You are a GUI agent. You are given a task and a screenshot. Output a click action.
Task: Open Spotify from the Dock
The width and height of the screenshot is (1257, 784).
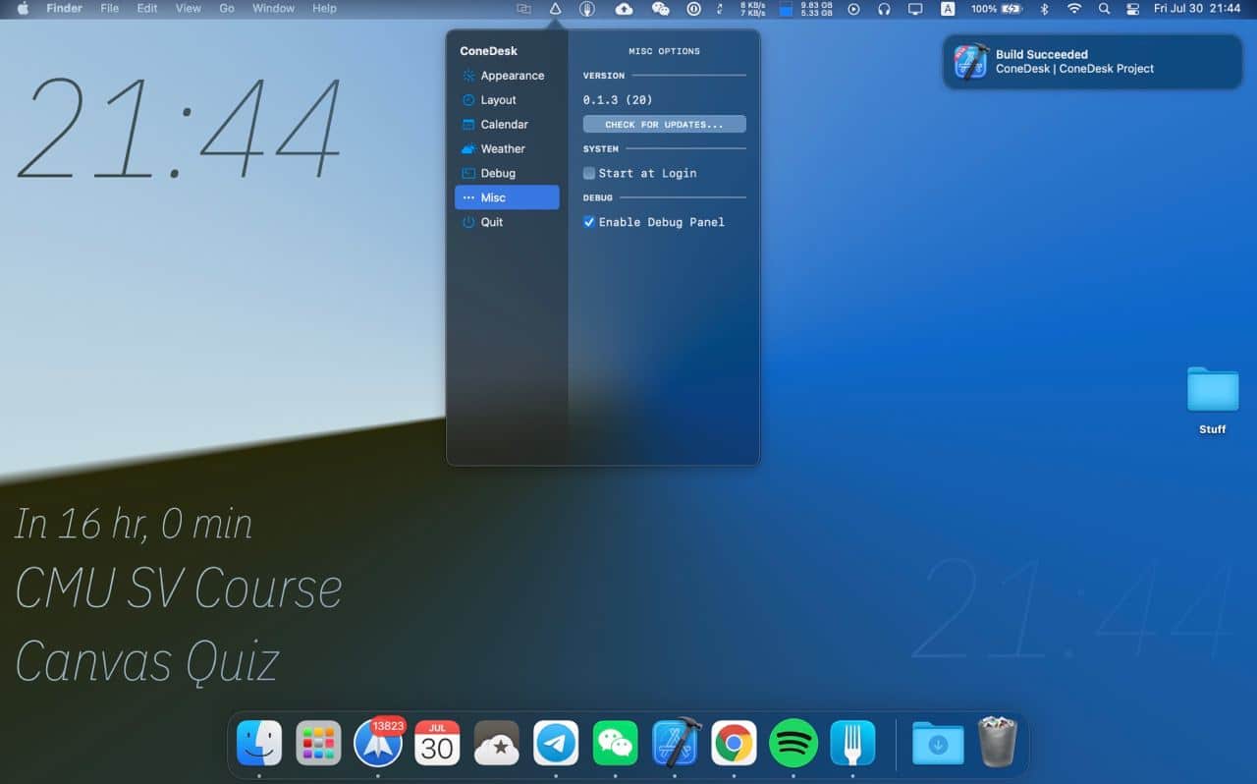point(793,743)
